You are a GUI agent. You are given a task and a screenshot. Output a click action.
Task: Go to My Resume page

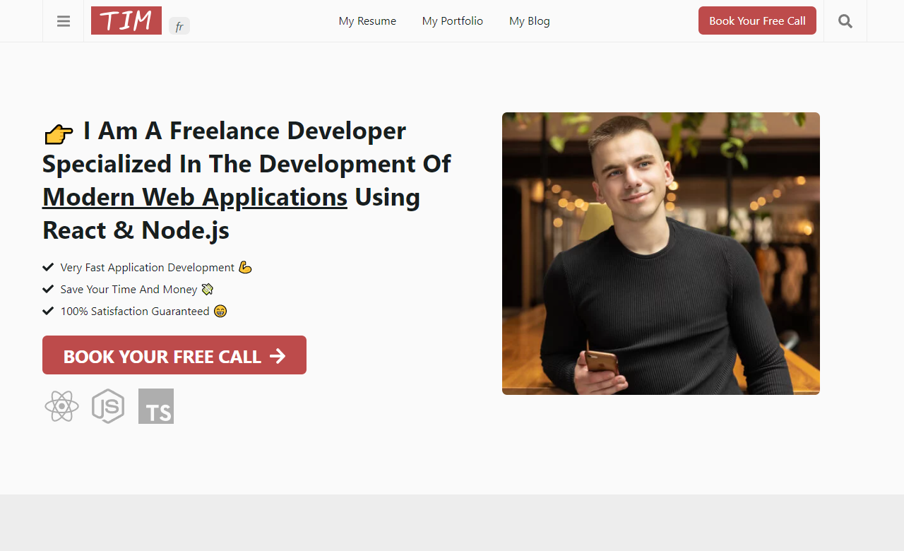pos(367,21)
